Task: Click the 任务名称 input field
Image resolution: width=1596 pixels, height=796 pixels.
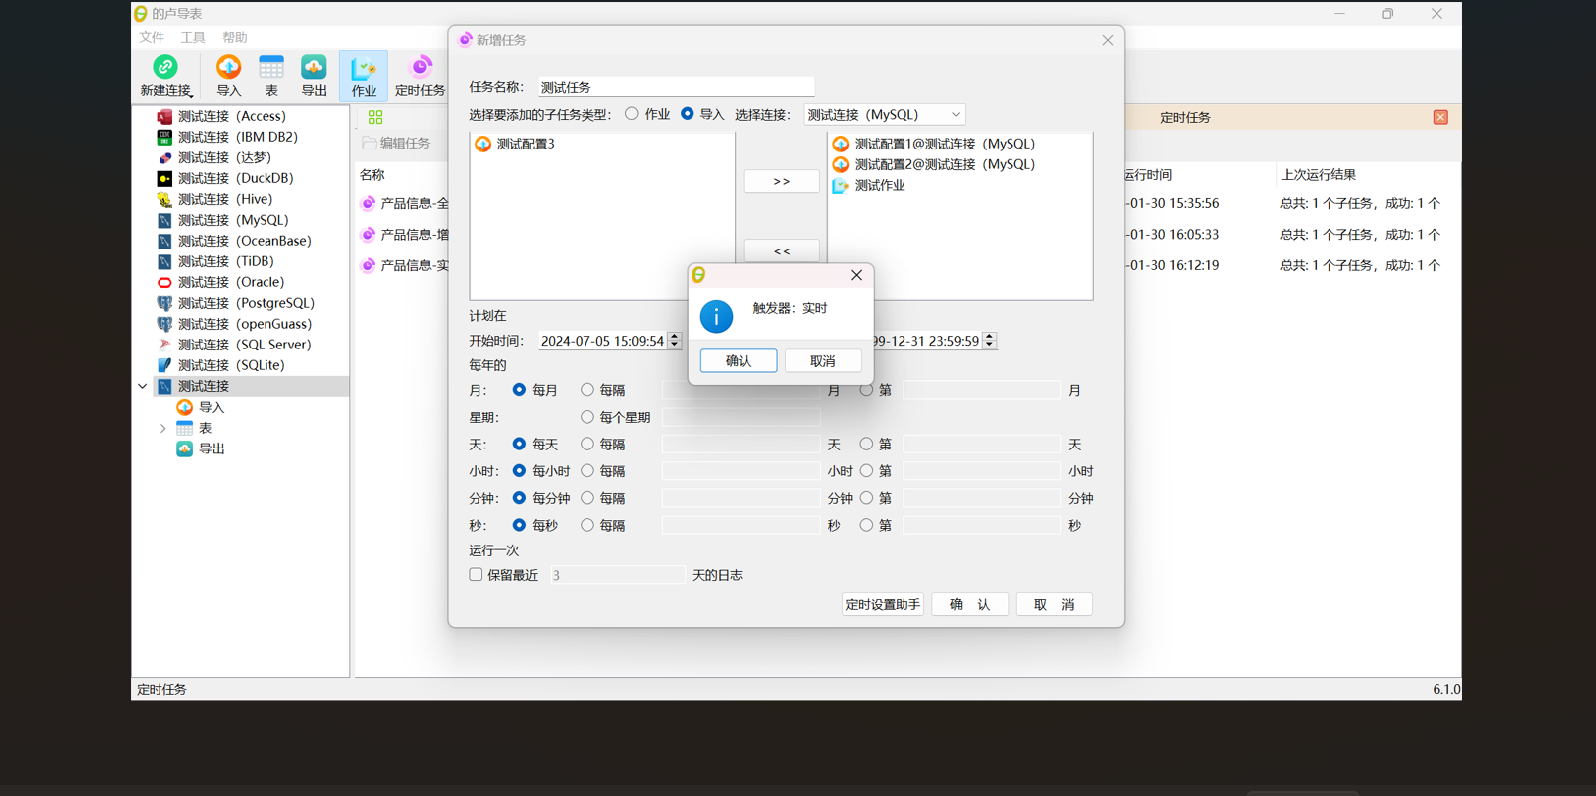Action: pyautogui.click(x=677, y=87)
